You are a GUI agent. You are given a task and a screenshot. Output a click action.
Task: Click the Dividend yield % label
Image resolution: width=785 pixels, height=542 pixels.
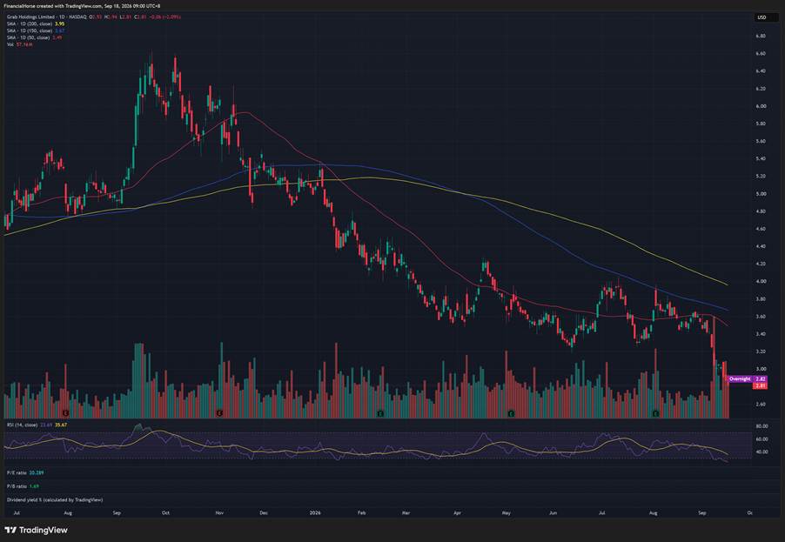[55, 499]
